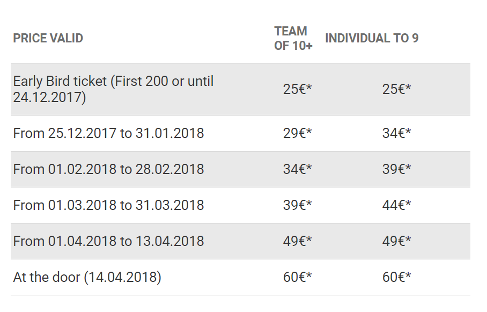Screen dimensions: 487x312
Task: Select the From 01.04.2018 to 13.04.2018 label
Action: pyautogui.click(x=108, y=241)
